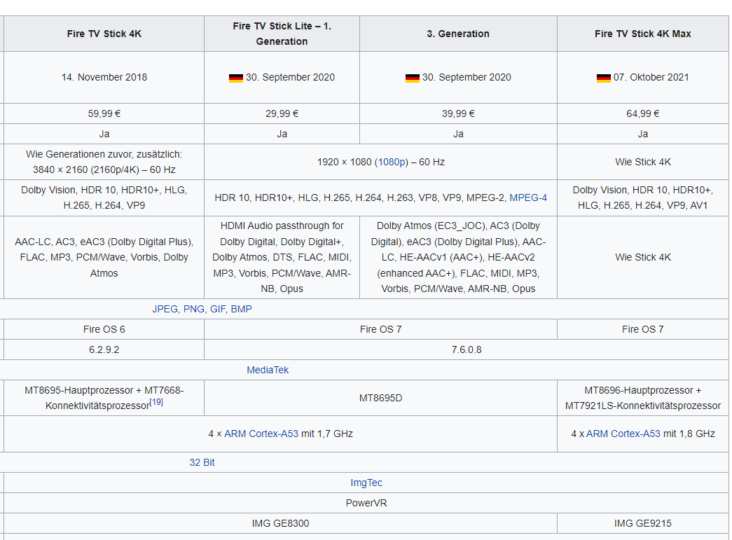Open ARM Cortex-A53 link in 1,7 GHz row
Viewport: 732px width, 540px height.
click(261, 434)
